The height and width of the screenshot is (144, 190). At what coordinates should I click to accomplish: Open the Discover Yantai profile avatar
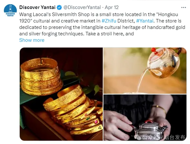pos(10,11)
